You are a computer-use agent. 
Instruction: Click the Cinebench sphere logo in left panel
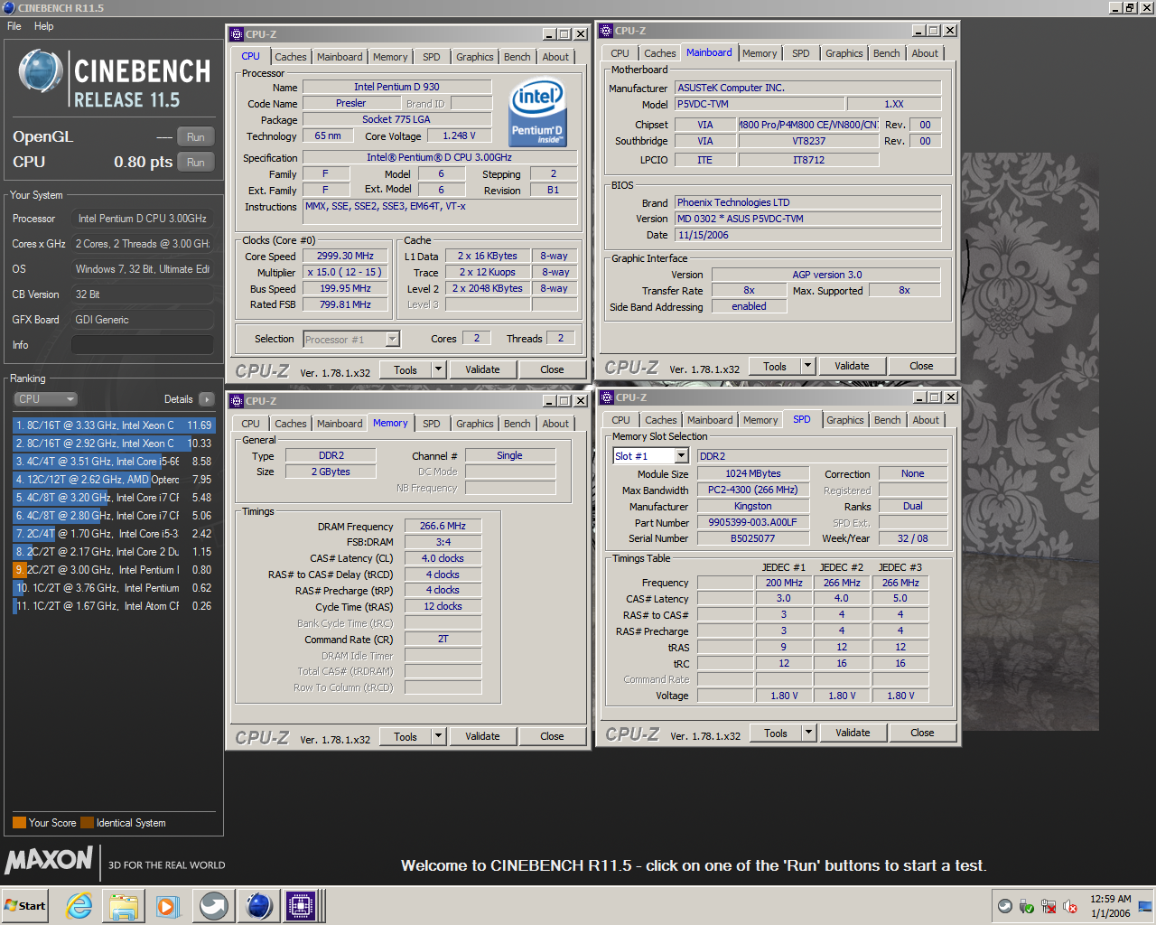[x=41, y=72]
